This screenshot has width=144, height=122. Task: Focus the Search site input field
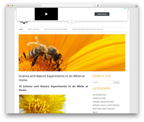click(x=103, y=82)
